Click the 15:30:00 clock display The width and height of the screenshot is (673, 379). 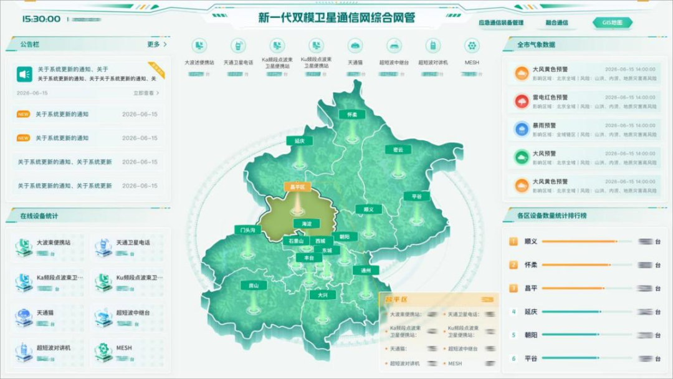pos(41,19)
